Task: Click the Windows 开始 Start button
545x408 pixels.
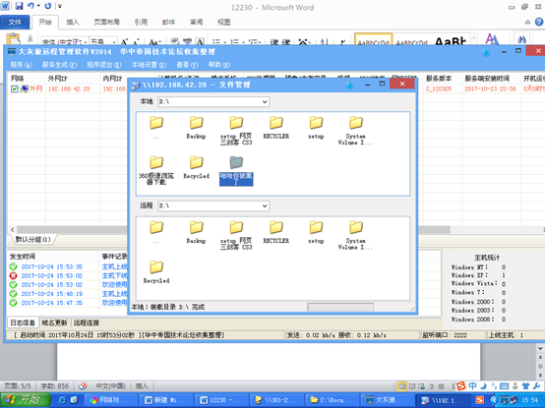Action: tap(25, 400)
